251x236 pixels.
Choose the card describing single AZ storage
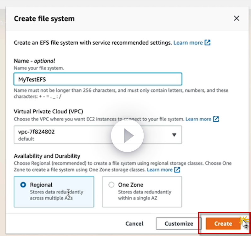pos(142,192)
